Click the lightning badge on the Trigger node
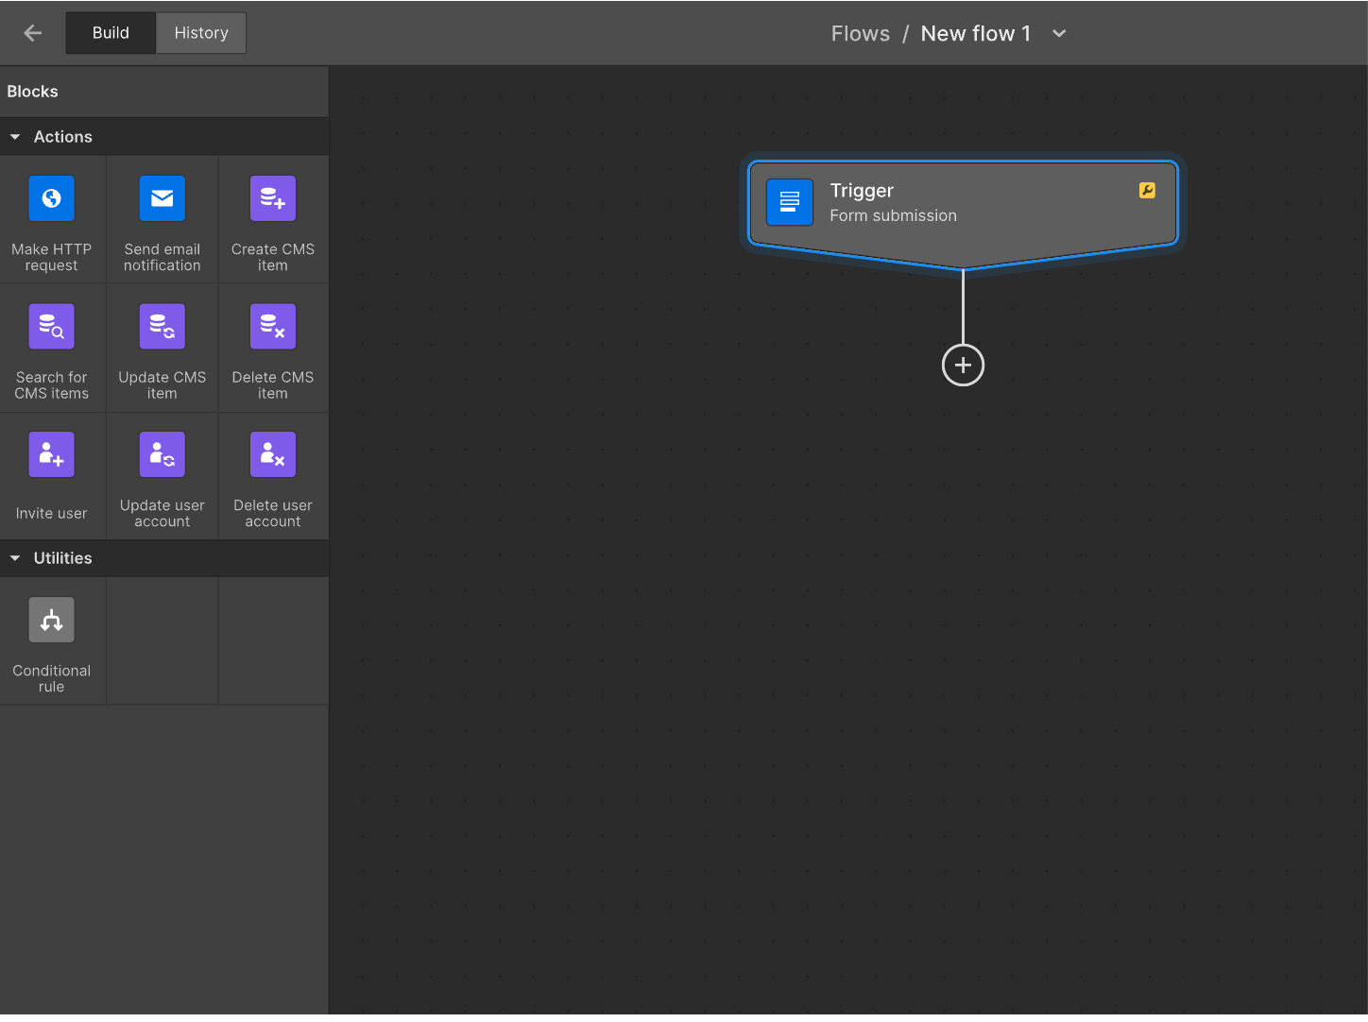Viewport: 1368px width, 1022px height. pos(1147,190)
